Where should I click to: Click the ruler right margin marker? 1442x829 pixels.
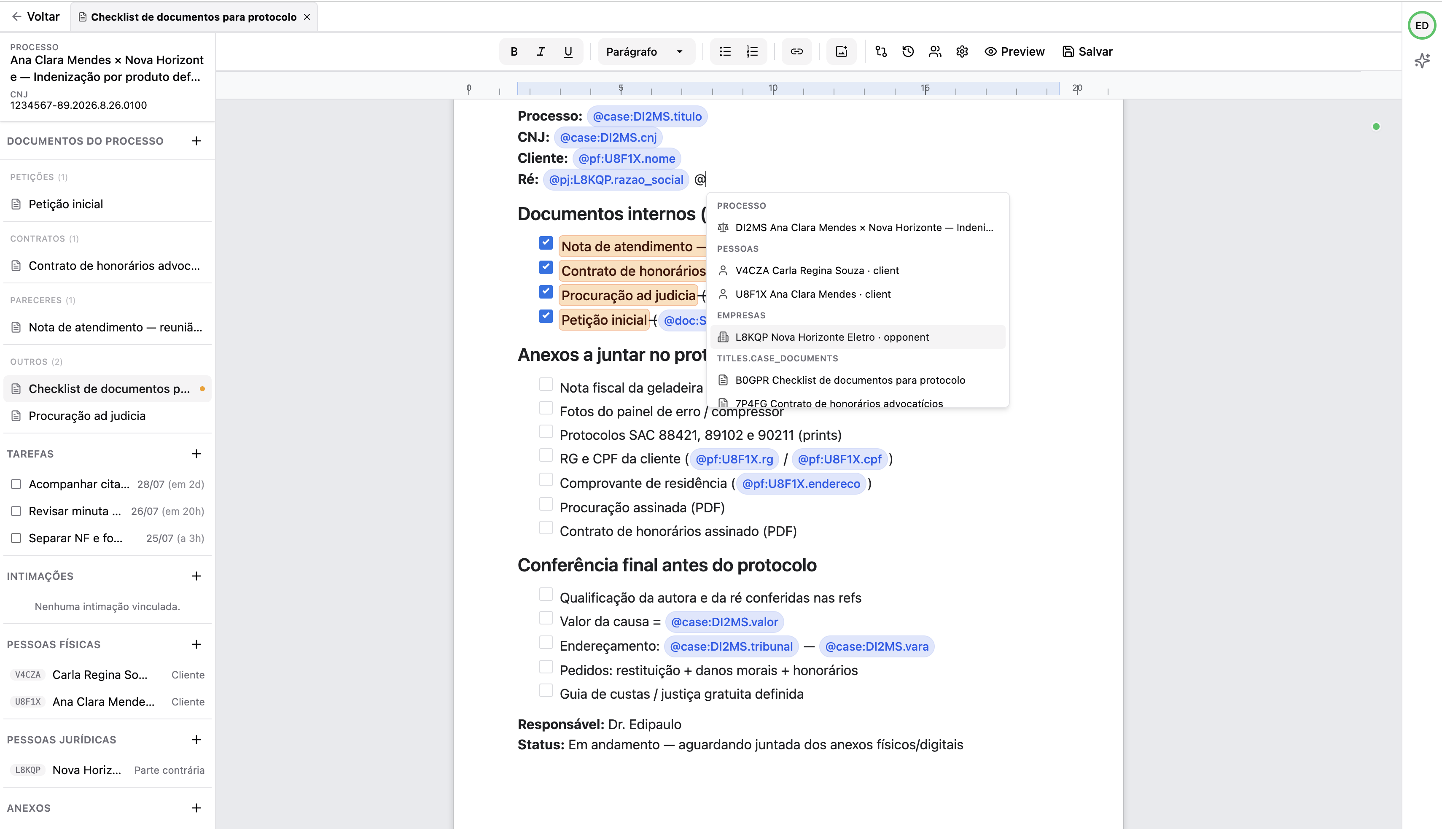click(1059, 89)
